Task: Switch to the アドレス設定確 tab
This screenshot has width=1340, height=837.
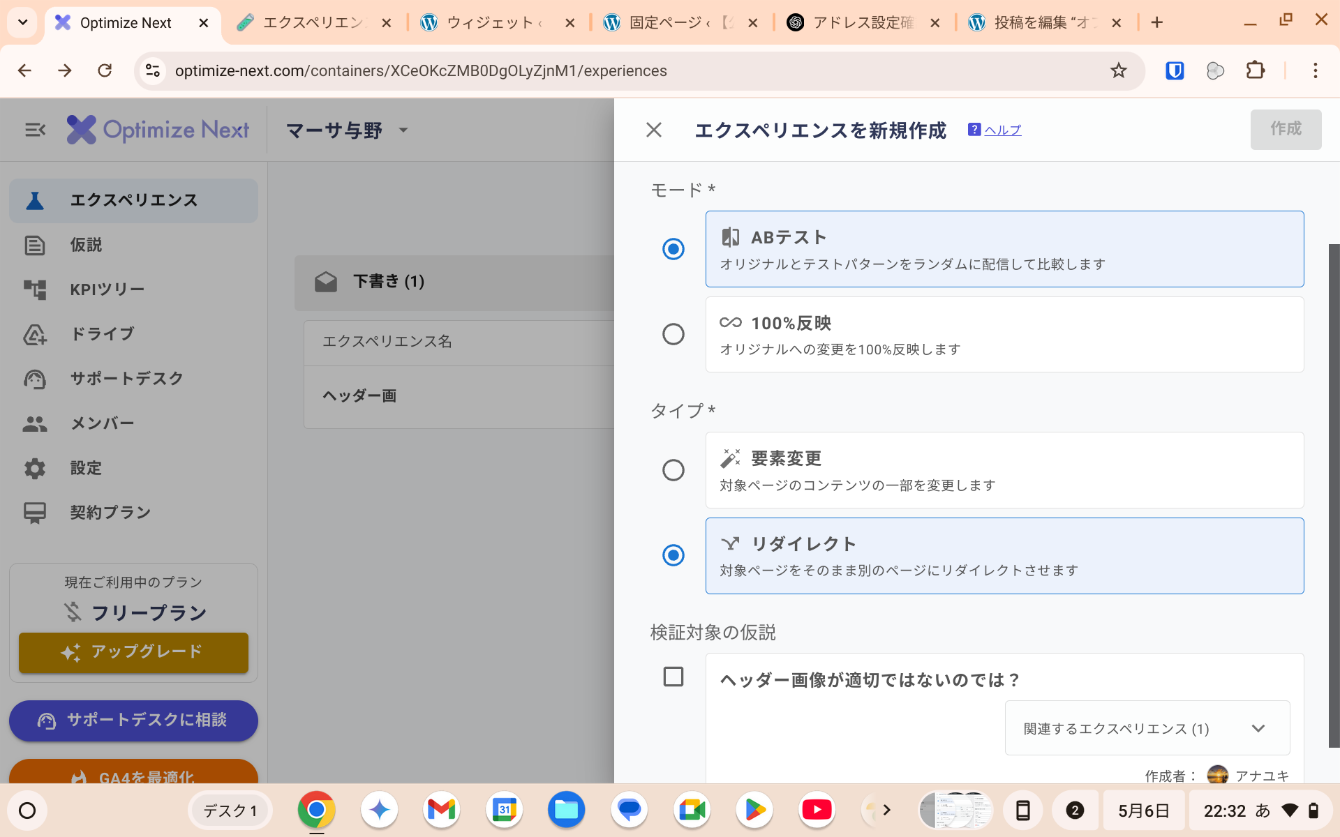Action: [863, 23]
